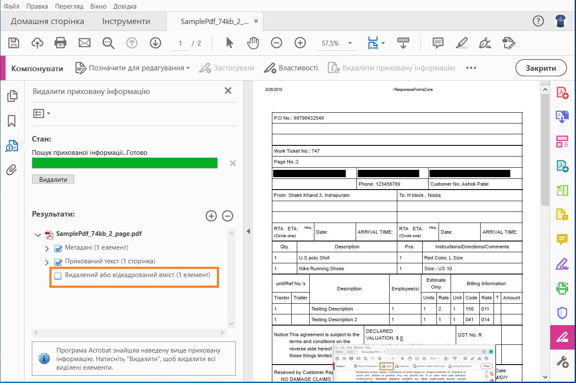Add a comment with the speech bubble tool

point(438,43)
